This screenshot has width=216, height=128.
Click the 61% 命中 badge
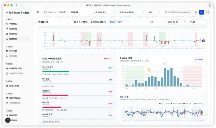[x=199, y=59]
